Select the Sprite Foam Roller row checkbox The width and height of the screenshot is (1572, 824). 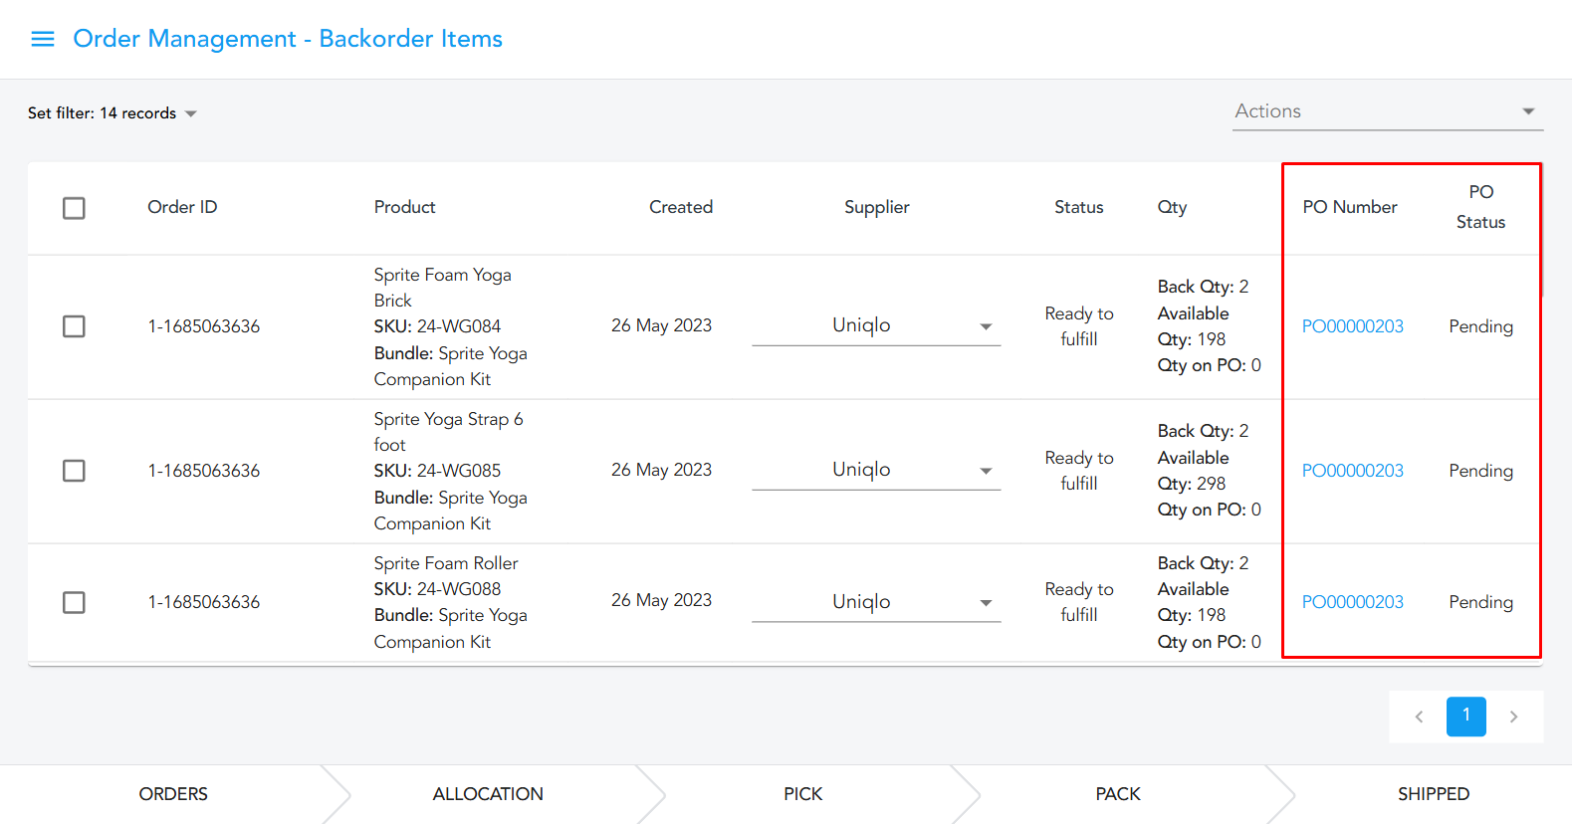[74, 602]
